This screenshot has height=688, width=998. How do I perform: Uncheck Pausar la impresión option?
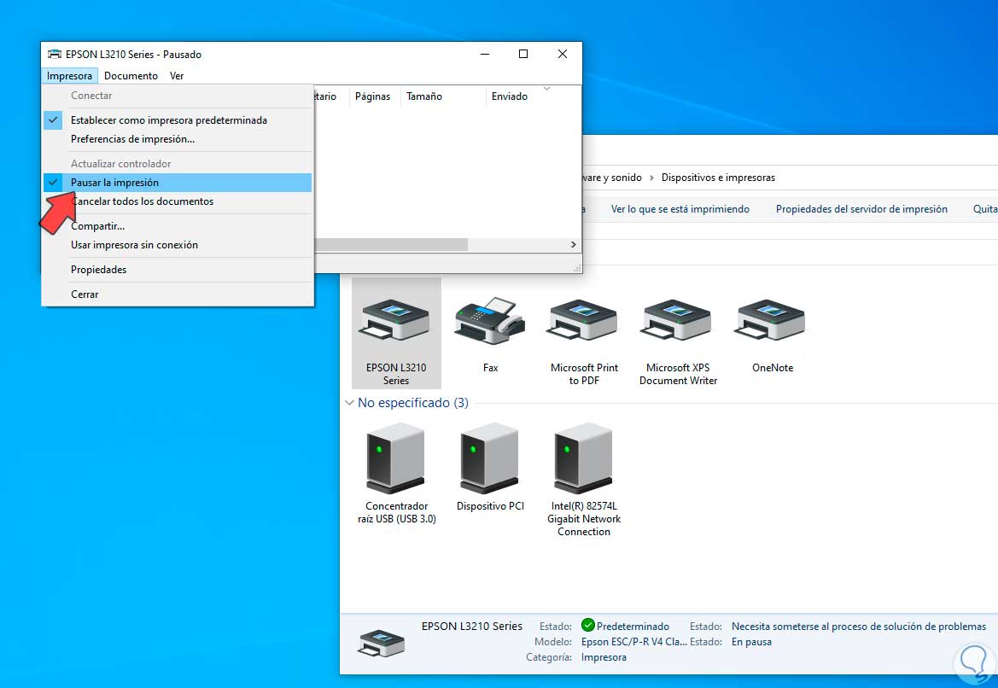[114, 183]
